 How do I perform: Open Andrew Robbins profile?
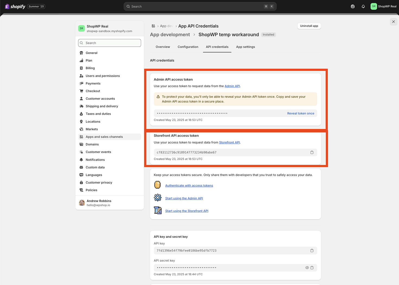110,203
